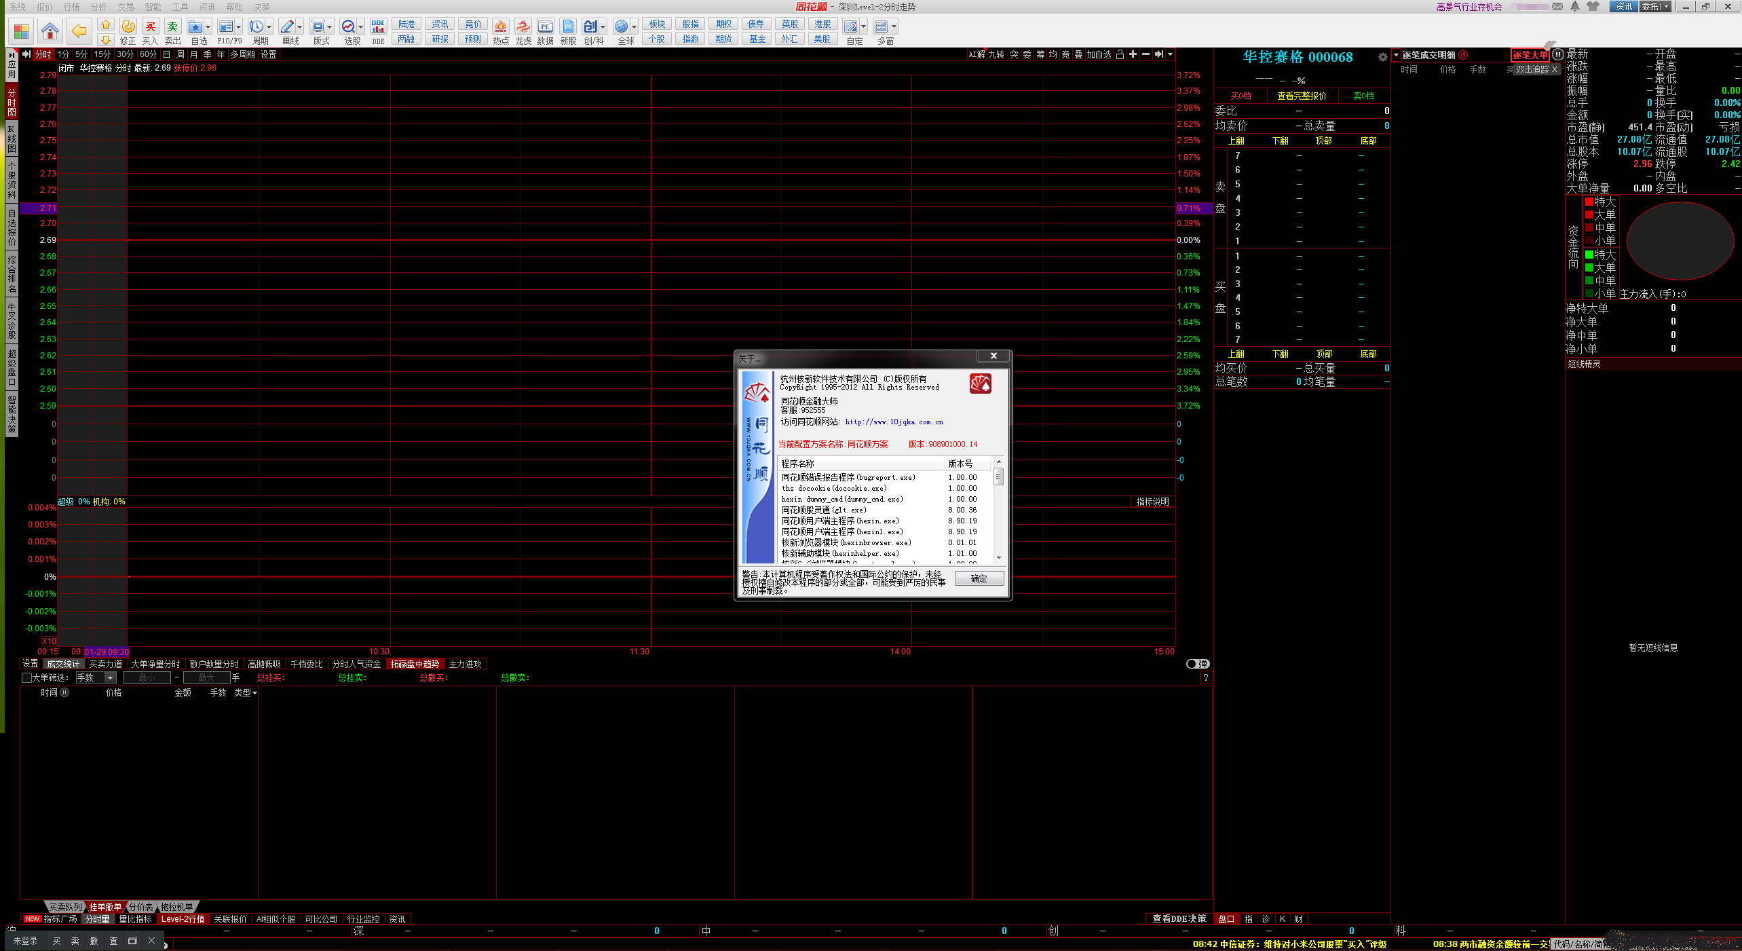The image size is (1742, 951).
Task: Click the green 特大 legend swatch
Action: pos(1589,255)
